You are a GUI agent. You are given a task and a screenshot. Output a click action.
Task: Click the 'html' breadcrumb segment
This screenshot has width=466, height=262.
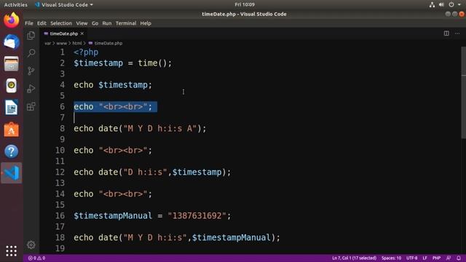tap(77, 44)
